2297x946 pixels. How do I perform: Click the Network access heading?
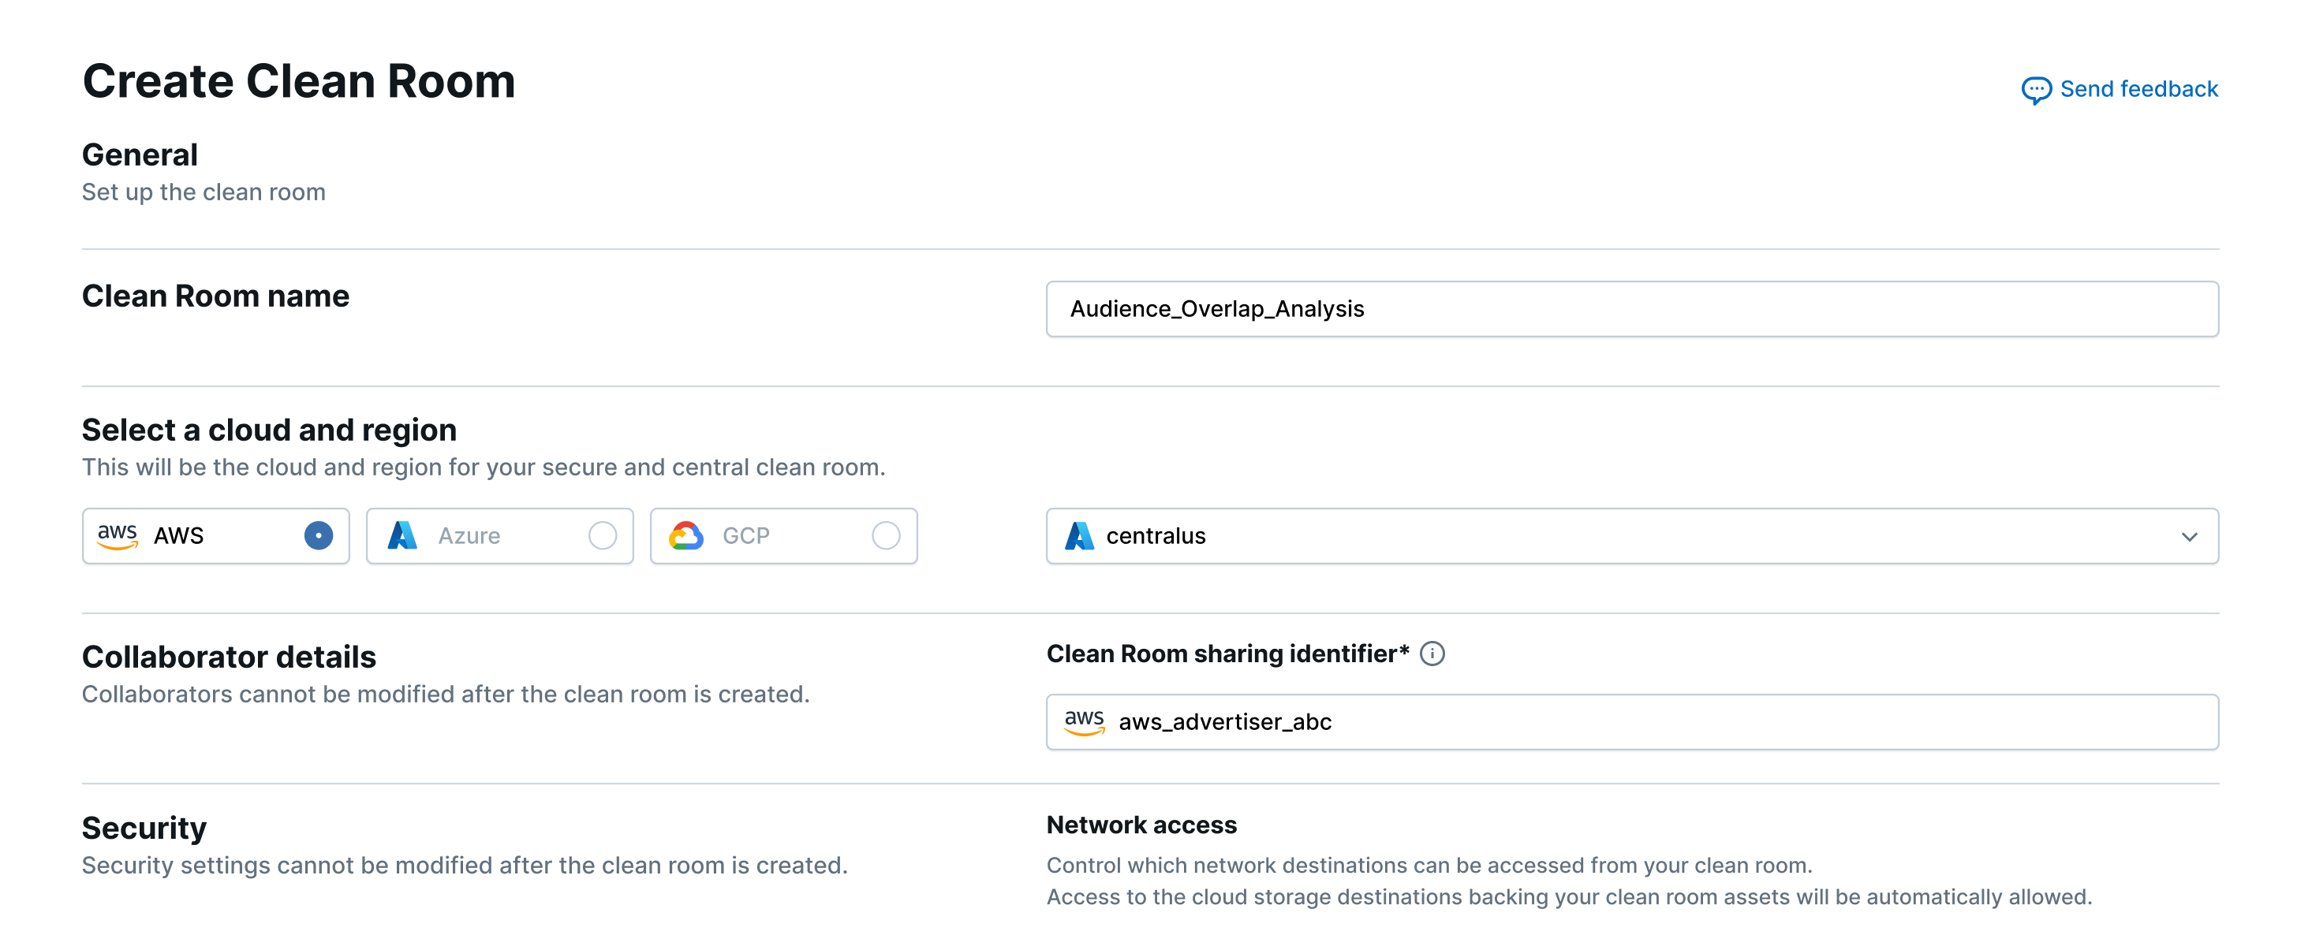pyautogui.click(x=1141, y=825)
